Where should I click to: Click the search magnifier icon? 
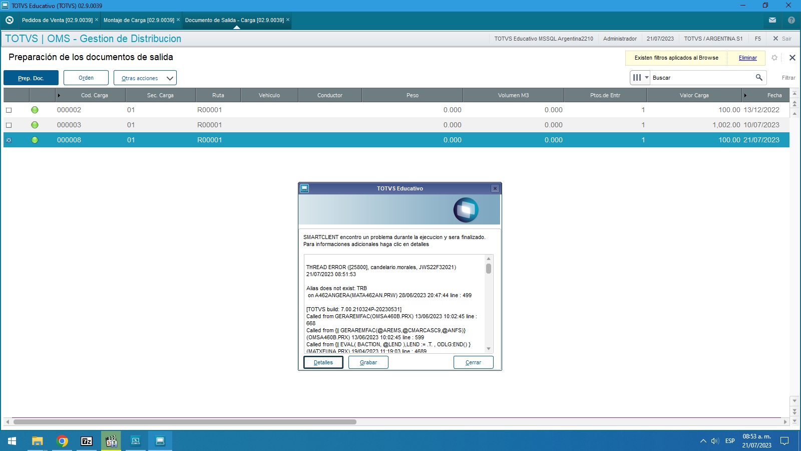pyautogui.click(x=759, y=77)
